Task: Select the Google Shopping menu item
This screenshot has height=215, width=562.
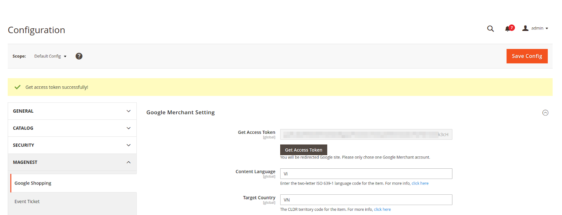Action: click(73, 183)
